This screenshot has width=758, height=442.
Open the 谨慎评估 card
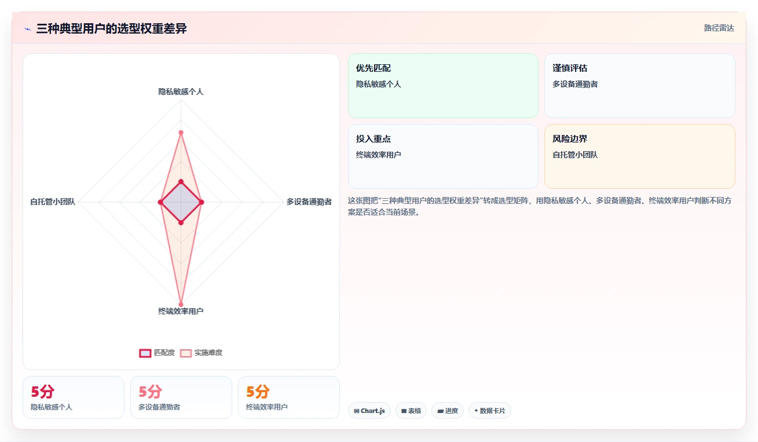coord(640,86)
